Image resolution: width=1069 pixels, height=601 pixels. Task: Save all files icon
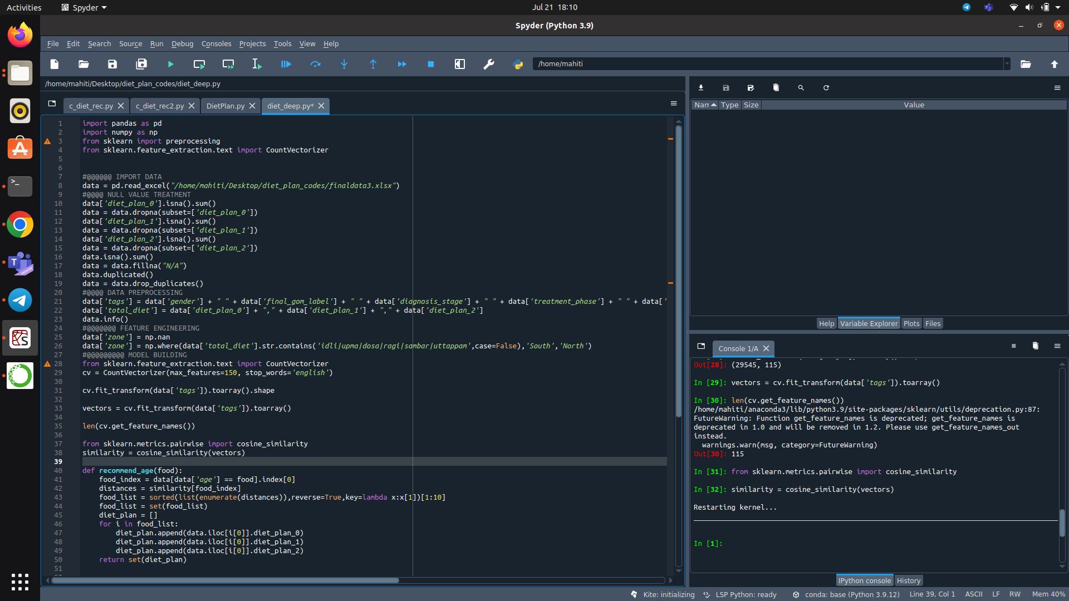(x=141, y=64)
